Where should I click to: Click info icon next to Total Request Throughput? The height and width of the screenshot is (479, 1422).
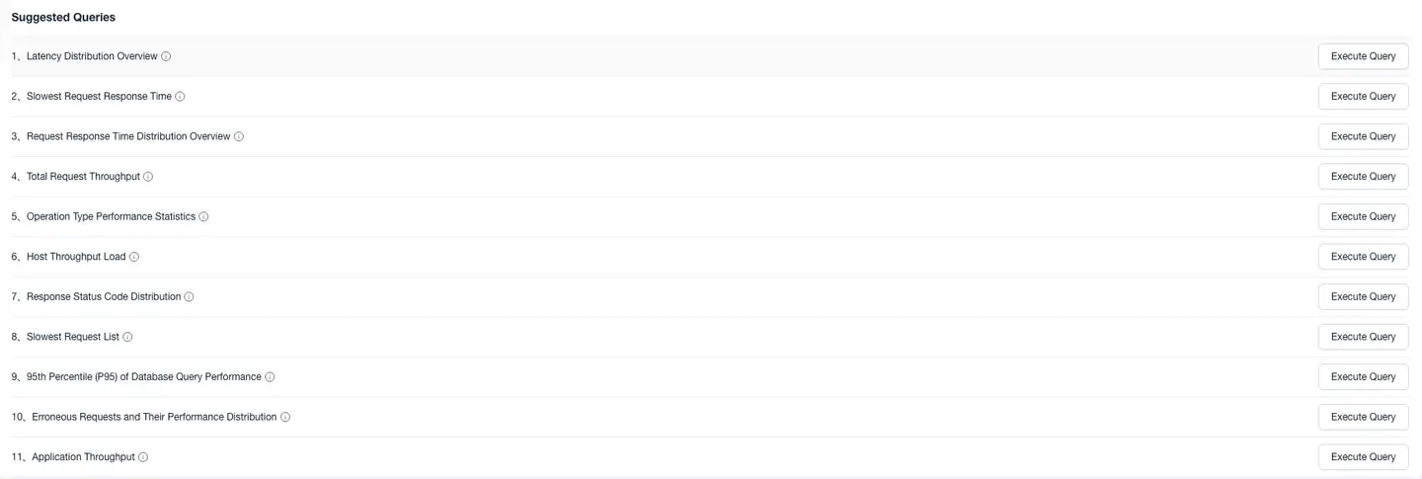(148, 177)
